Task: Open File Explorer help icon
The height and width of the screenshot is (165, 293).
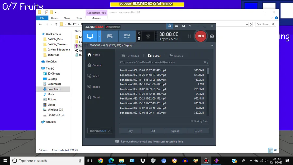Action: tap(276, 18)
